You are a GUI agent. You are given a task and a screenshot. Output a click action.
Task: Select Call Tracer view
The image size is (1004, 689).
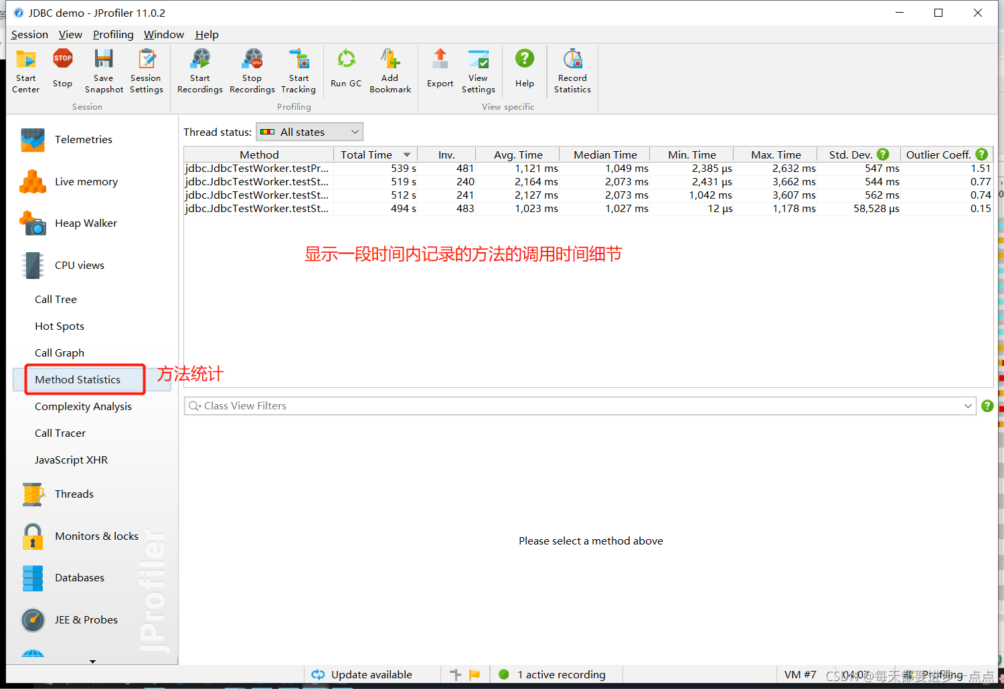pos(60,433)
